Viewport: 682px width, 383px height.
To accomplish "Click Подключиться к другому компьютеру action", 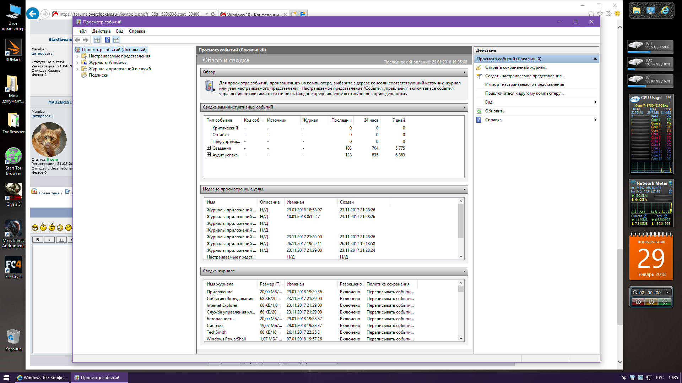I will 524,93.
